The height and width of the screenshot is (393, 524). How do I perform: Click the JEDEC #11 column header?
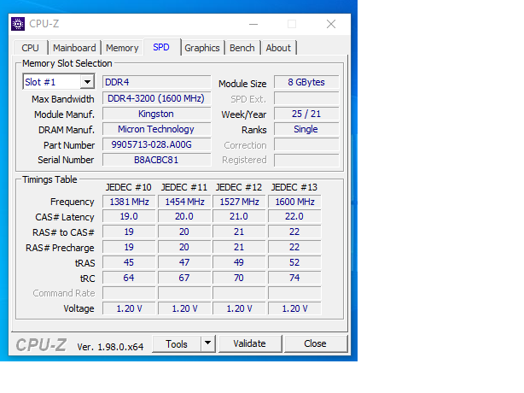click(x=184, y=187)
